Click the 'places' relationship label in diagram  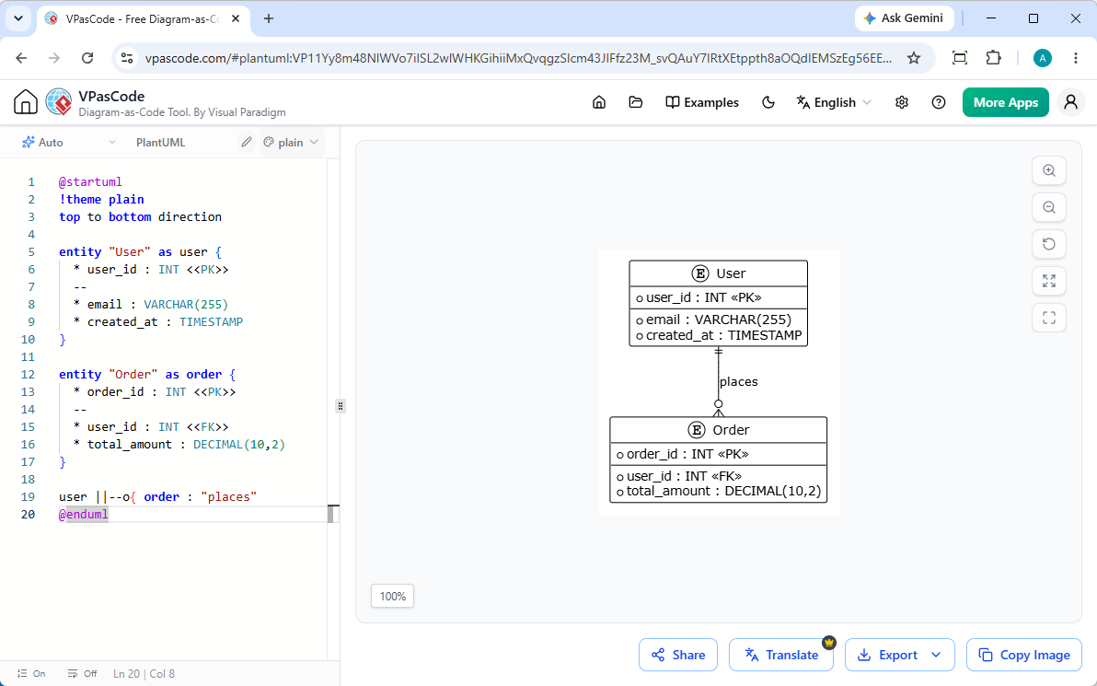tap(738, 381)
